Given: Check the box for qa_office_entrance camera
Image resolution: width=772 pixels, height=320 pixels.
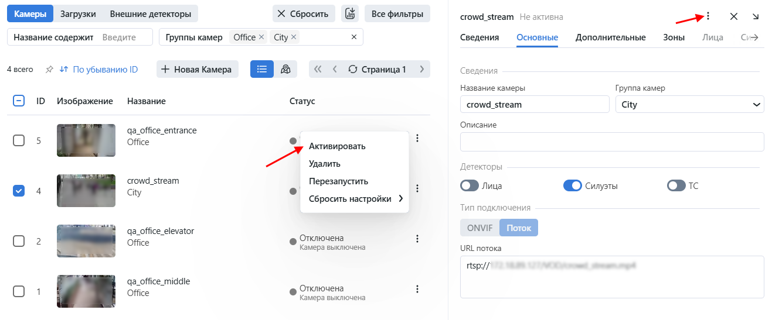Looking at the screenshot, I should (x=19, y=140).
